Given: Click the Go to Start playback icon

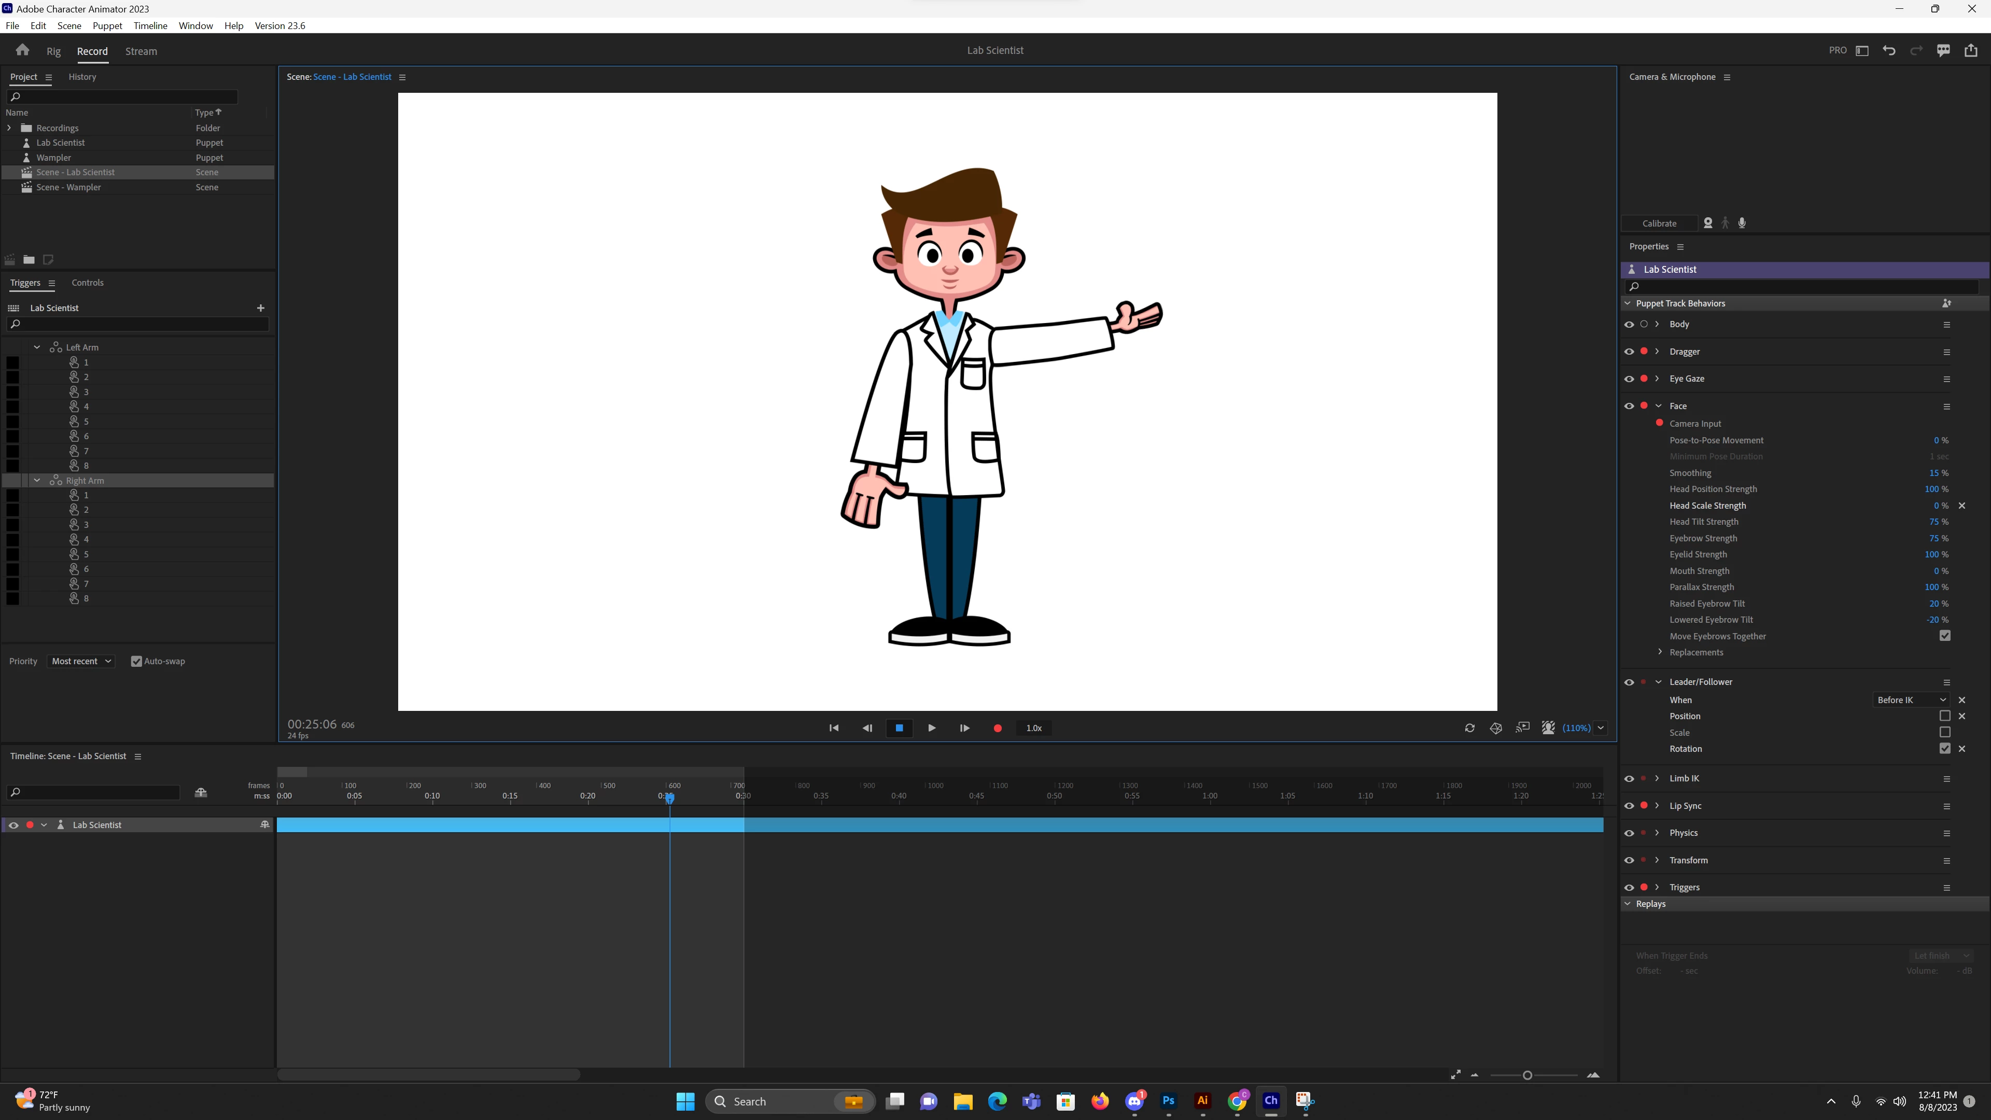Looking at the screenshot, I should tap(834, 728).
